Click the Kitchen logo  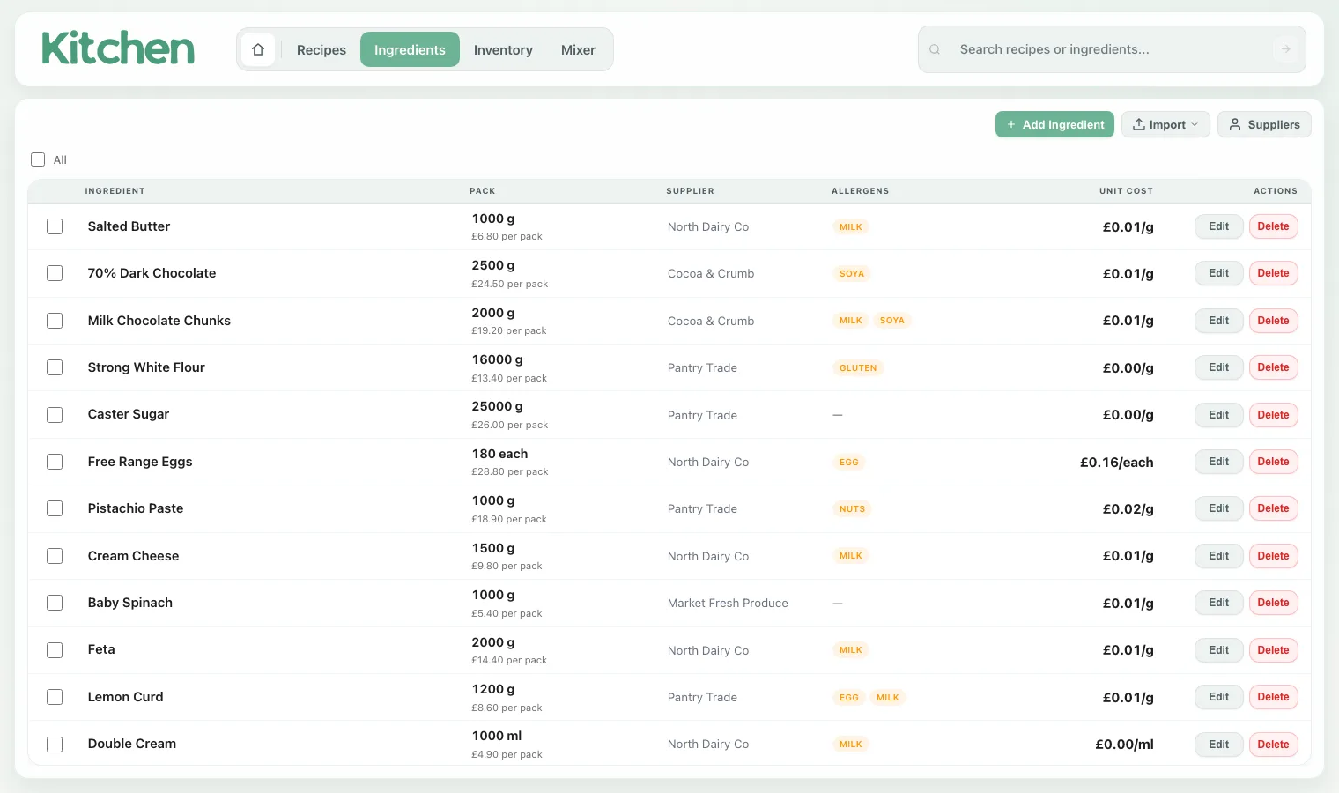[x=118, y=48]
